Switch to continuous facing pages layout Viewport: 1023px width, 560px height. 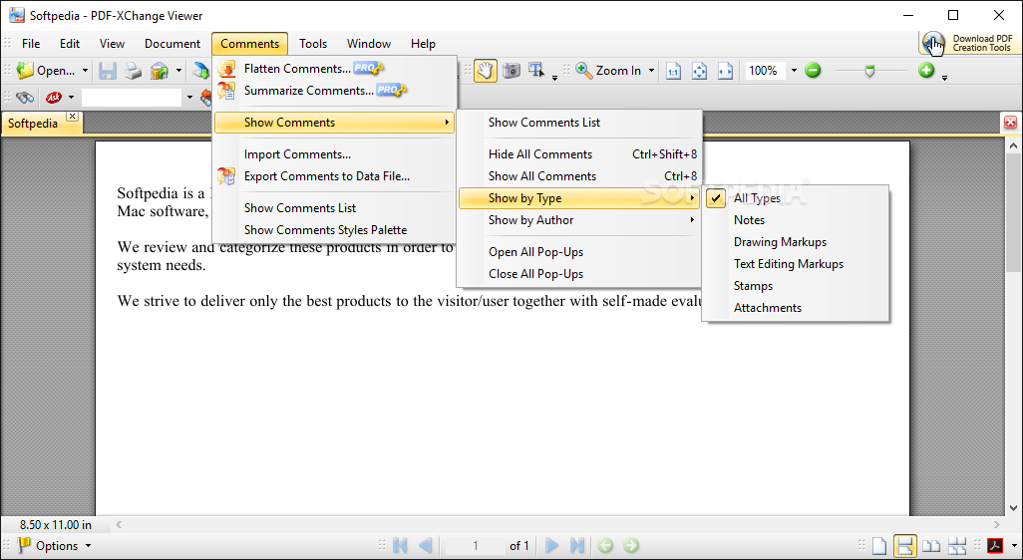(x=957, y=546)
